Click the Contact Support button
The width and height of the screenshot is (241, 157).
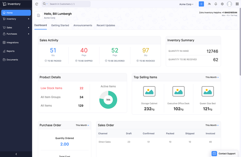[x=224, y=153]
